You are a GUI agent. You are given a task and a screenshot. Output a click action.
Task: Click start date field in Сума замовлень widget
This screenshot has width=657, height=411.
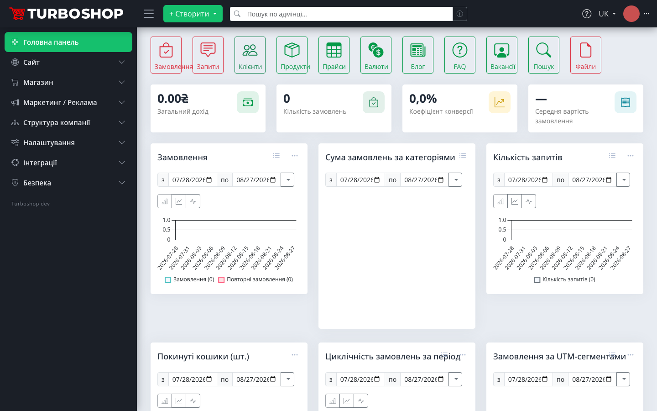tap(360, 180)
